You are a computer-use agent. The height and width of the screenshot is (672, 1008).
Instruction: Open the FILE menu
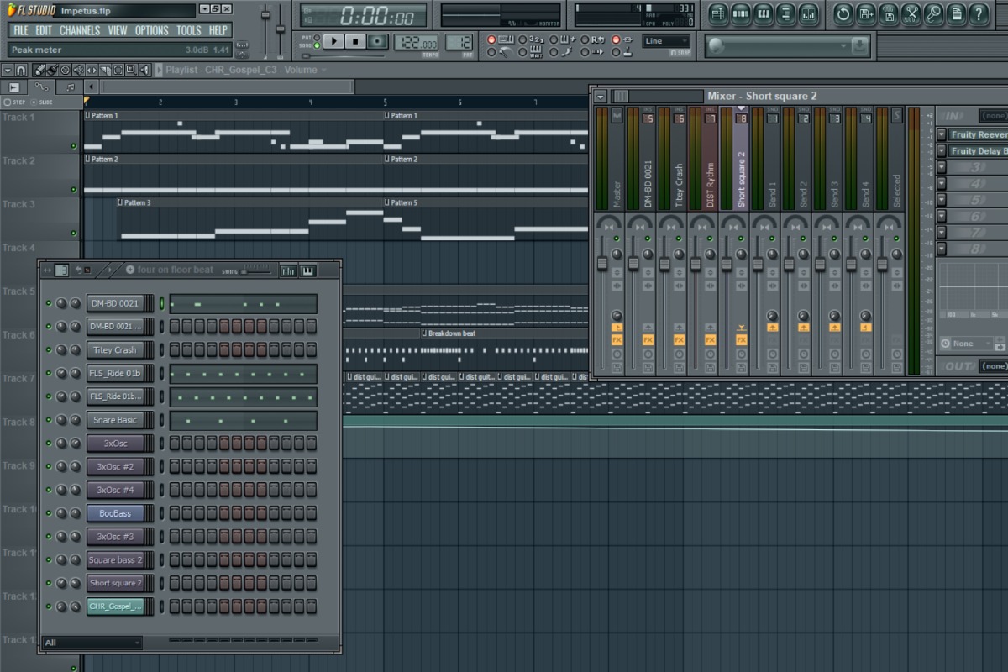tap(20, 30)
